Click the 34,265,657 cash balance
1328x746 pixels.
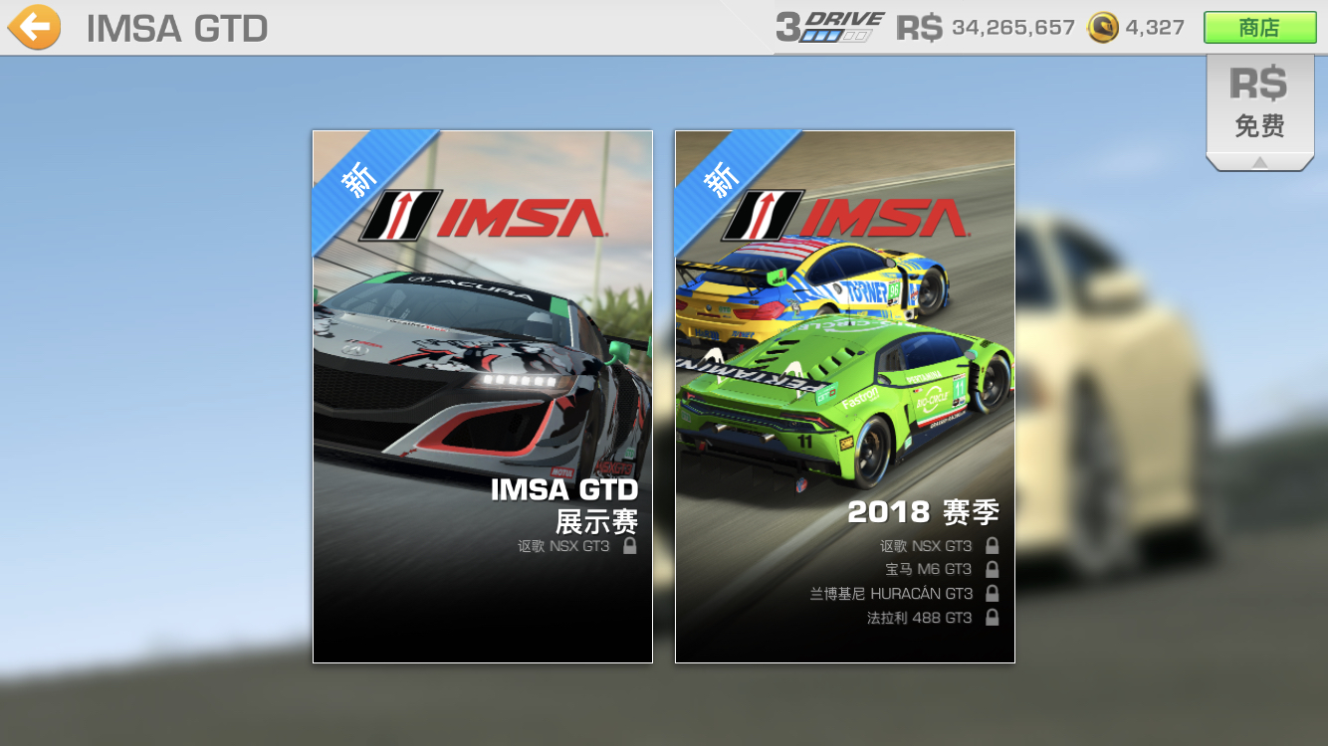(1013, 28)
